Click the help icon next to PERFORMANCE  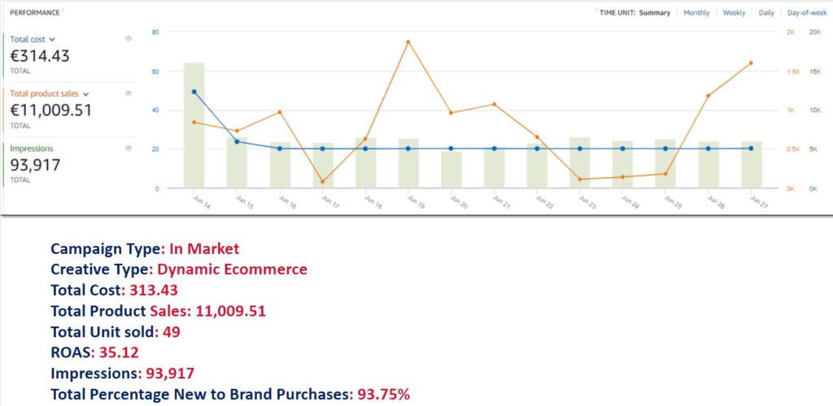[x=64, y=12]
